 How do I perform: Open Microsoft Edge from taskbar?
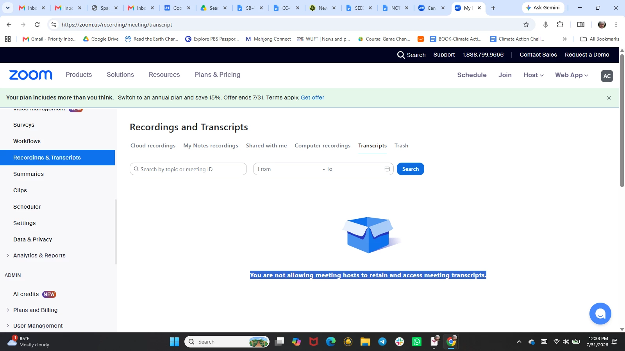pos(331,342)
